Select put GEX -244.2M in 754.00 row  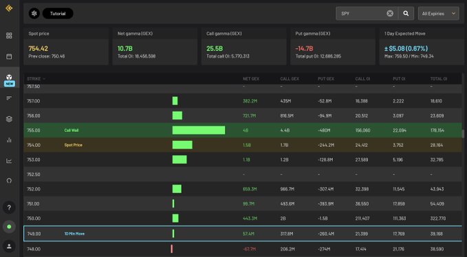click(326, 145)
